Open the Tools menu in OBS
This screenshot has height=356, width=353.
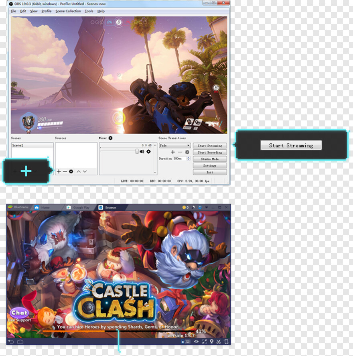click(89, 11)
